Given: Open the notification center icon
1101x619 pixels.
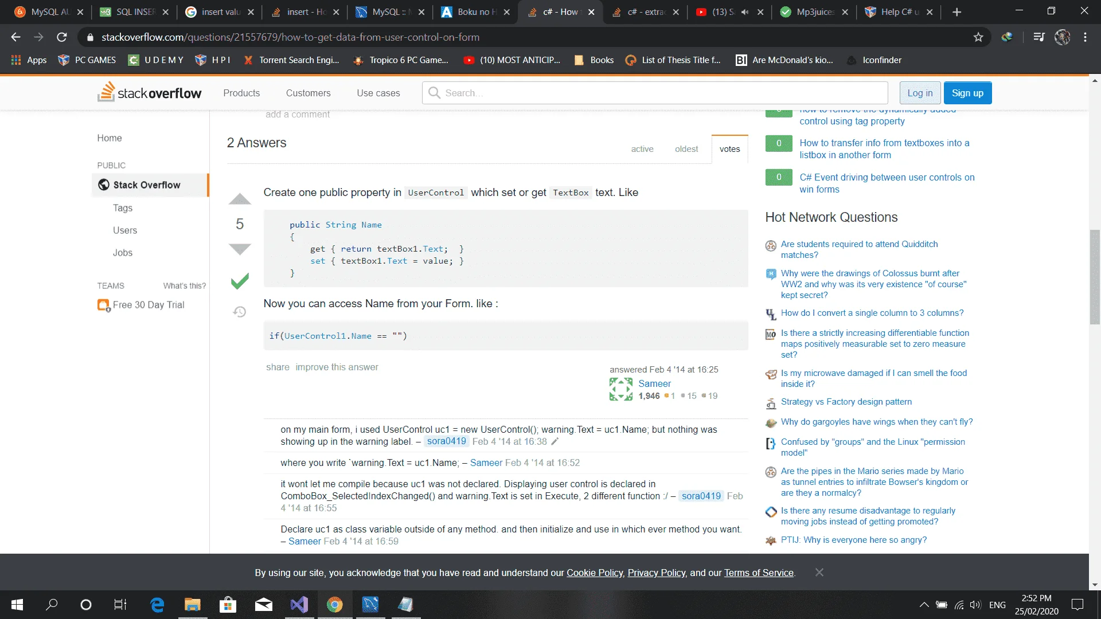Looking at the screenshot, I should [1077, 605].
